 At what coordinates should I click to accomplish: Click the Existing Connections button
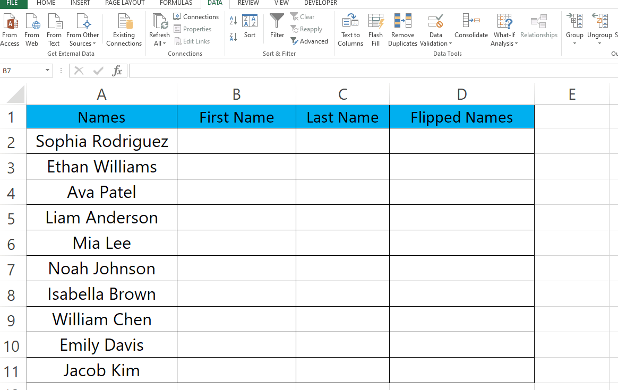point(124,29)
